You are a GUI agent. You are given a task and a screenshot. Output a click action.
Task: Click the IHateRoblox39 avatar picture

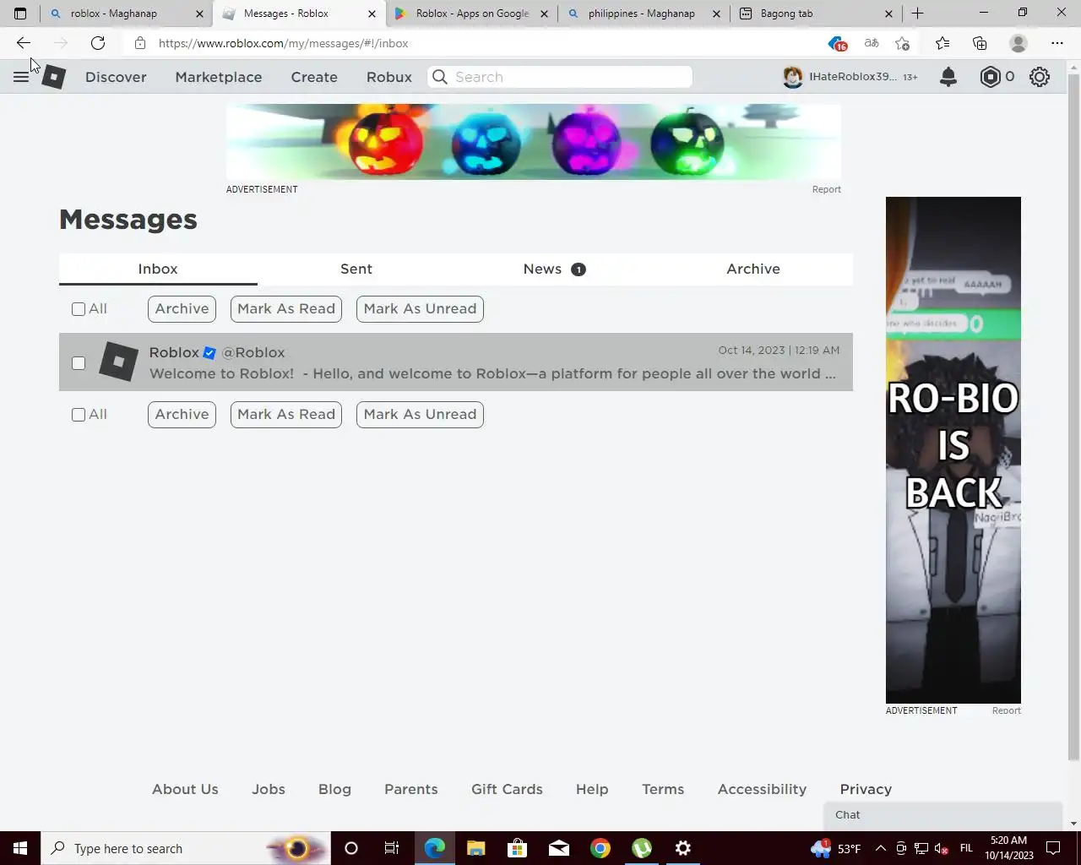pos(792,77)
